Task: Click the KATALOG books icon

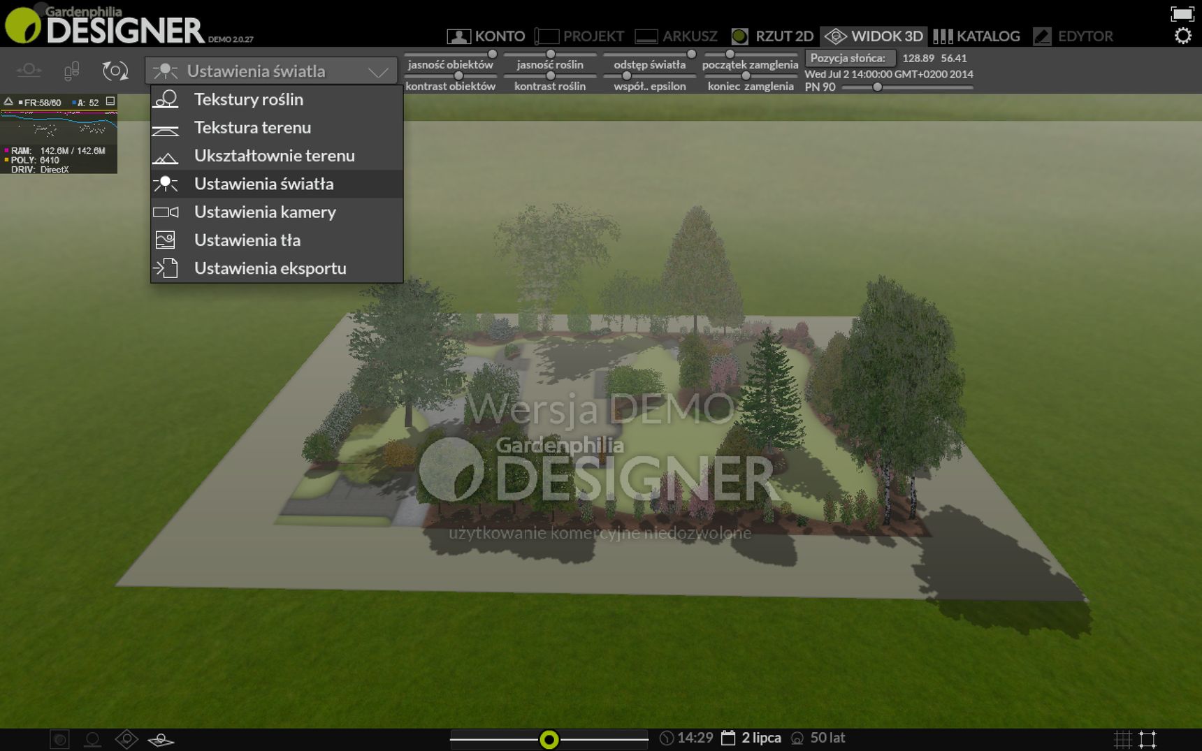Action: [x=943, y=36]
